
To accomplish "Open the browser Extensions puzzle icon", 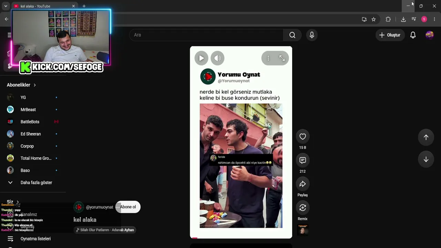I will pos(388,19).
